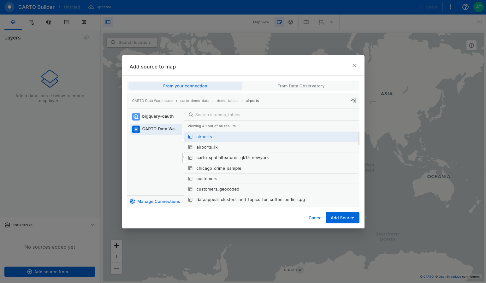Switch to From Data Observatory tab

[301, 86]
